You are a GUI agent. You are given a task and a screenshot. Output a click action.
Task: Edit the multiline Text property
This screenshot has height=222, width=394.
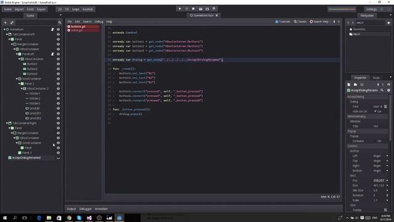tap(386, 107)
